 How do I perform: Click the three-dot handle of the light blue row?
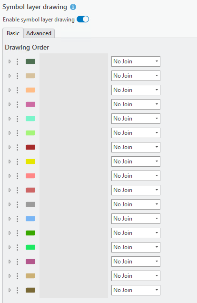17,219
